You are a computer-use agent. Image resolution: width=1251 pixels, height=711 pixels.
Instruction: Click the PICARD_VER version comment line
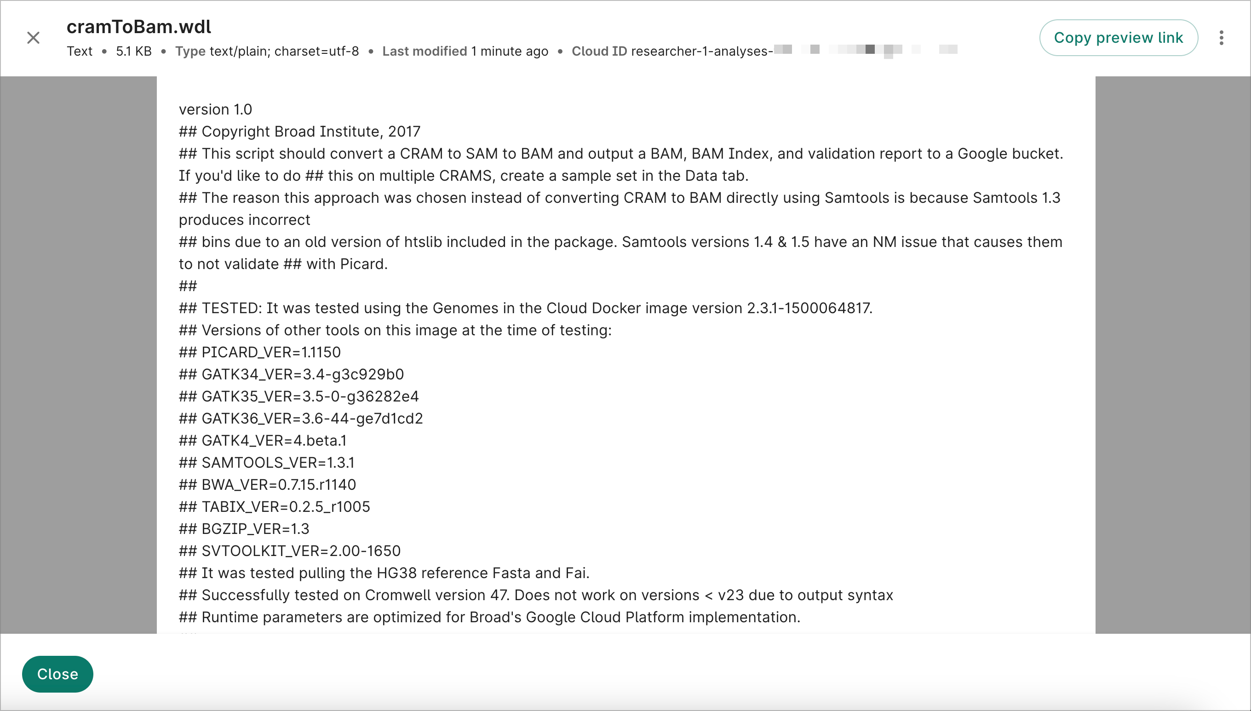click(259, 352)
